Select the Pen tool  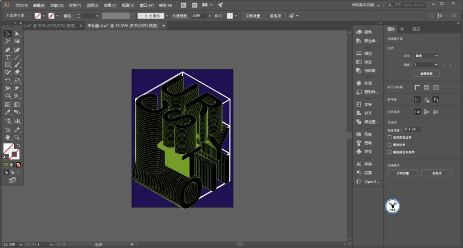click(x=8, y=50)
